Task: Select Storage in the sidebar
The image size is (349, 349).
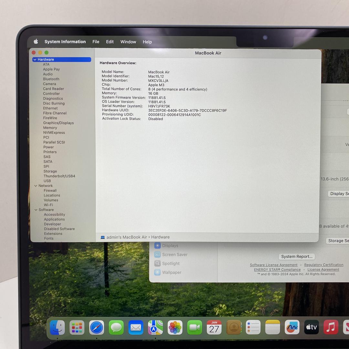Action: pos(50,171)
